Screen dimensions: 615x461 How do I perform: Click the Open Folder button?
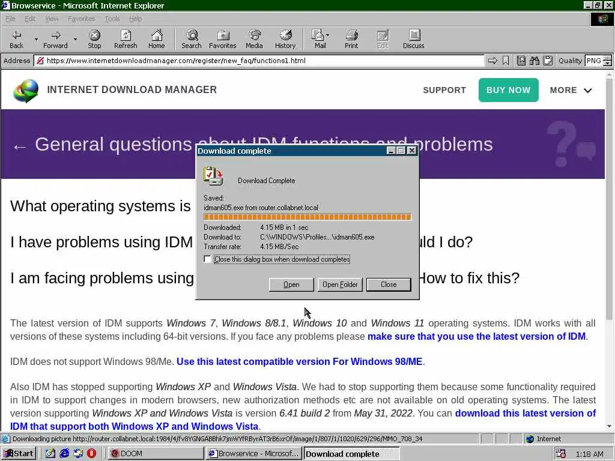[x=340, y=285]
